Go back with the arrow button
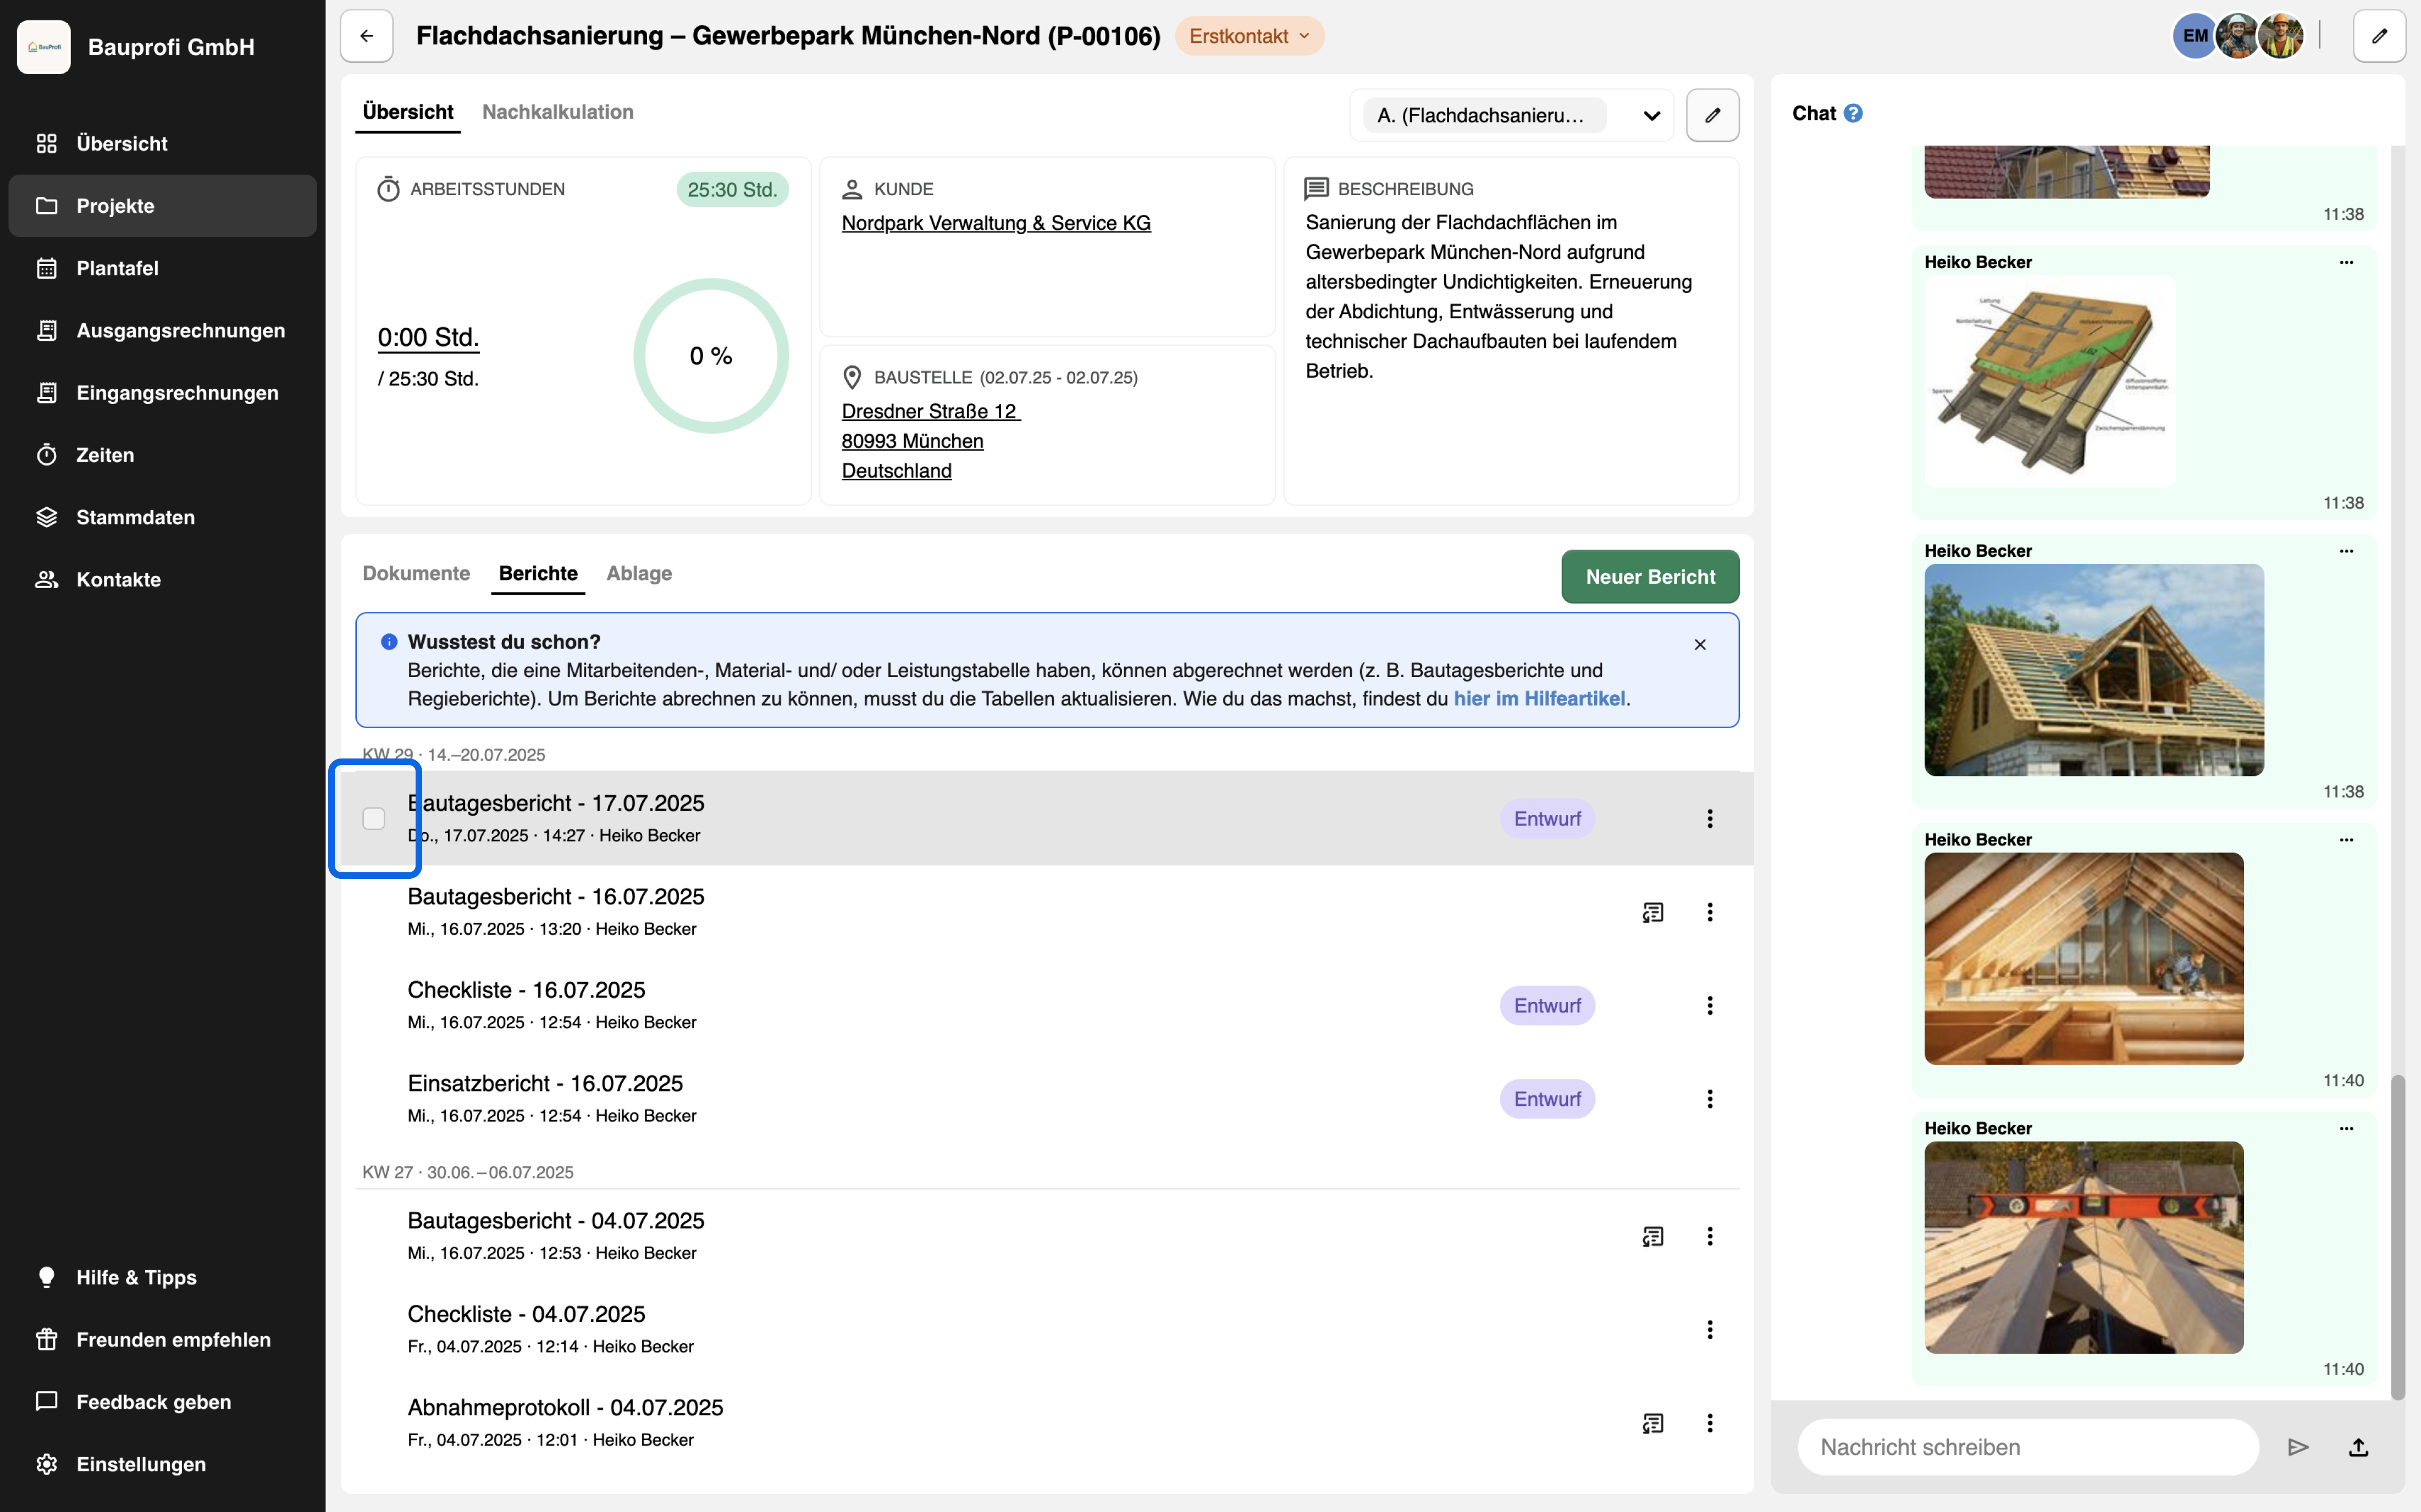Screen dimensions: 2421x1512 (x=366, y=36)
